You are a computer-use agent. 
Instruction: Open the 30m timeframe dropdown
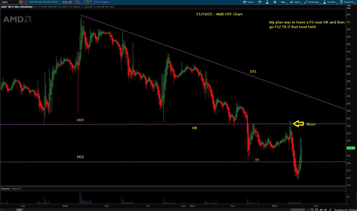tap(284, 2)
